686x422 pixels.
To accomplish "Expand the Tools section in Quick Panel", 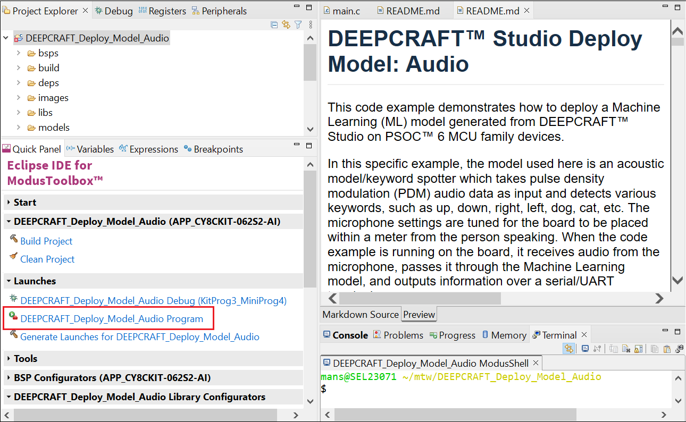I will [x=9, y=359].
